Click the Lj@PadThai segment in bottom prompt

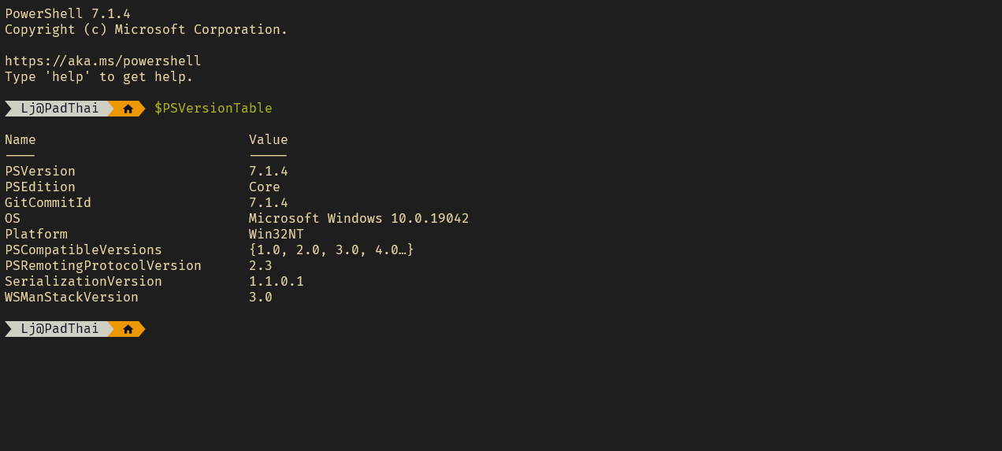(x=60, y=329)
